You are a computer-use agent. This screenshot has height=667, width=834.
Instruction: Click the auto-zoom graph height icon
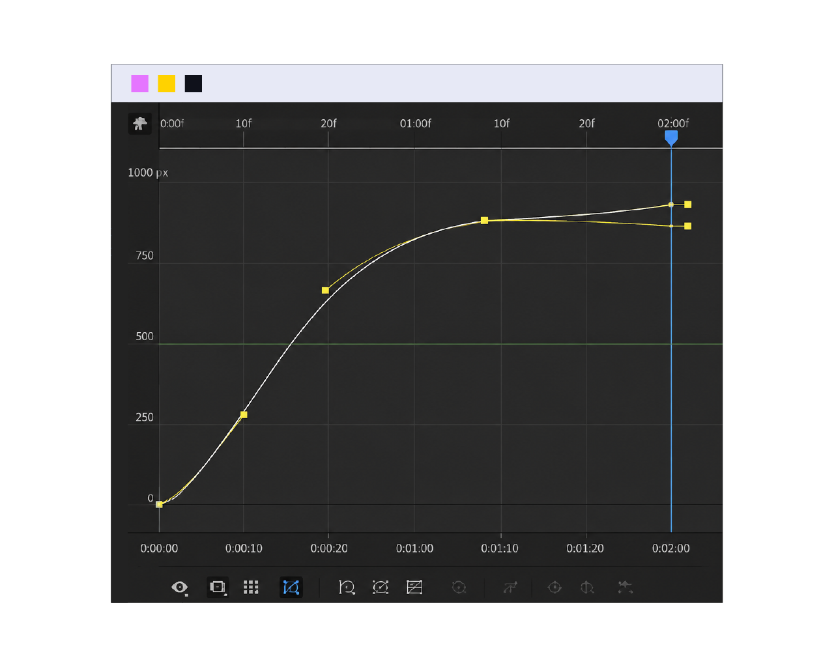347,588
